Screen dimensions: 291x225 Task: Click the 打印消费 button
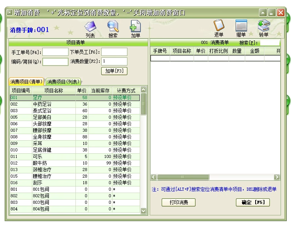coord(179,202)
